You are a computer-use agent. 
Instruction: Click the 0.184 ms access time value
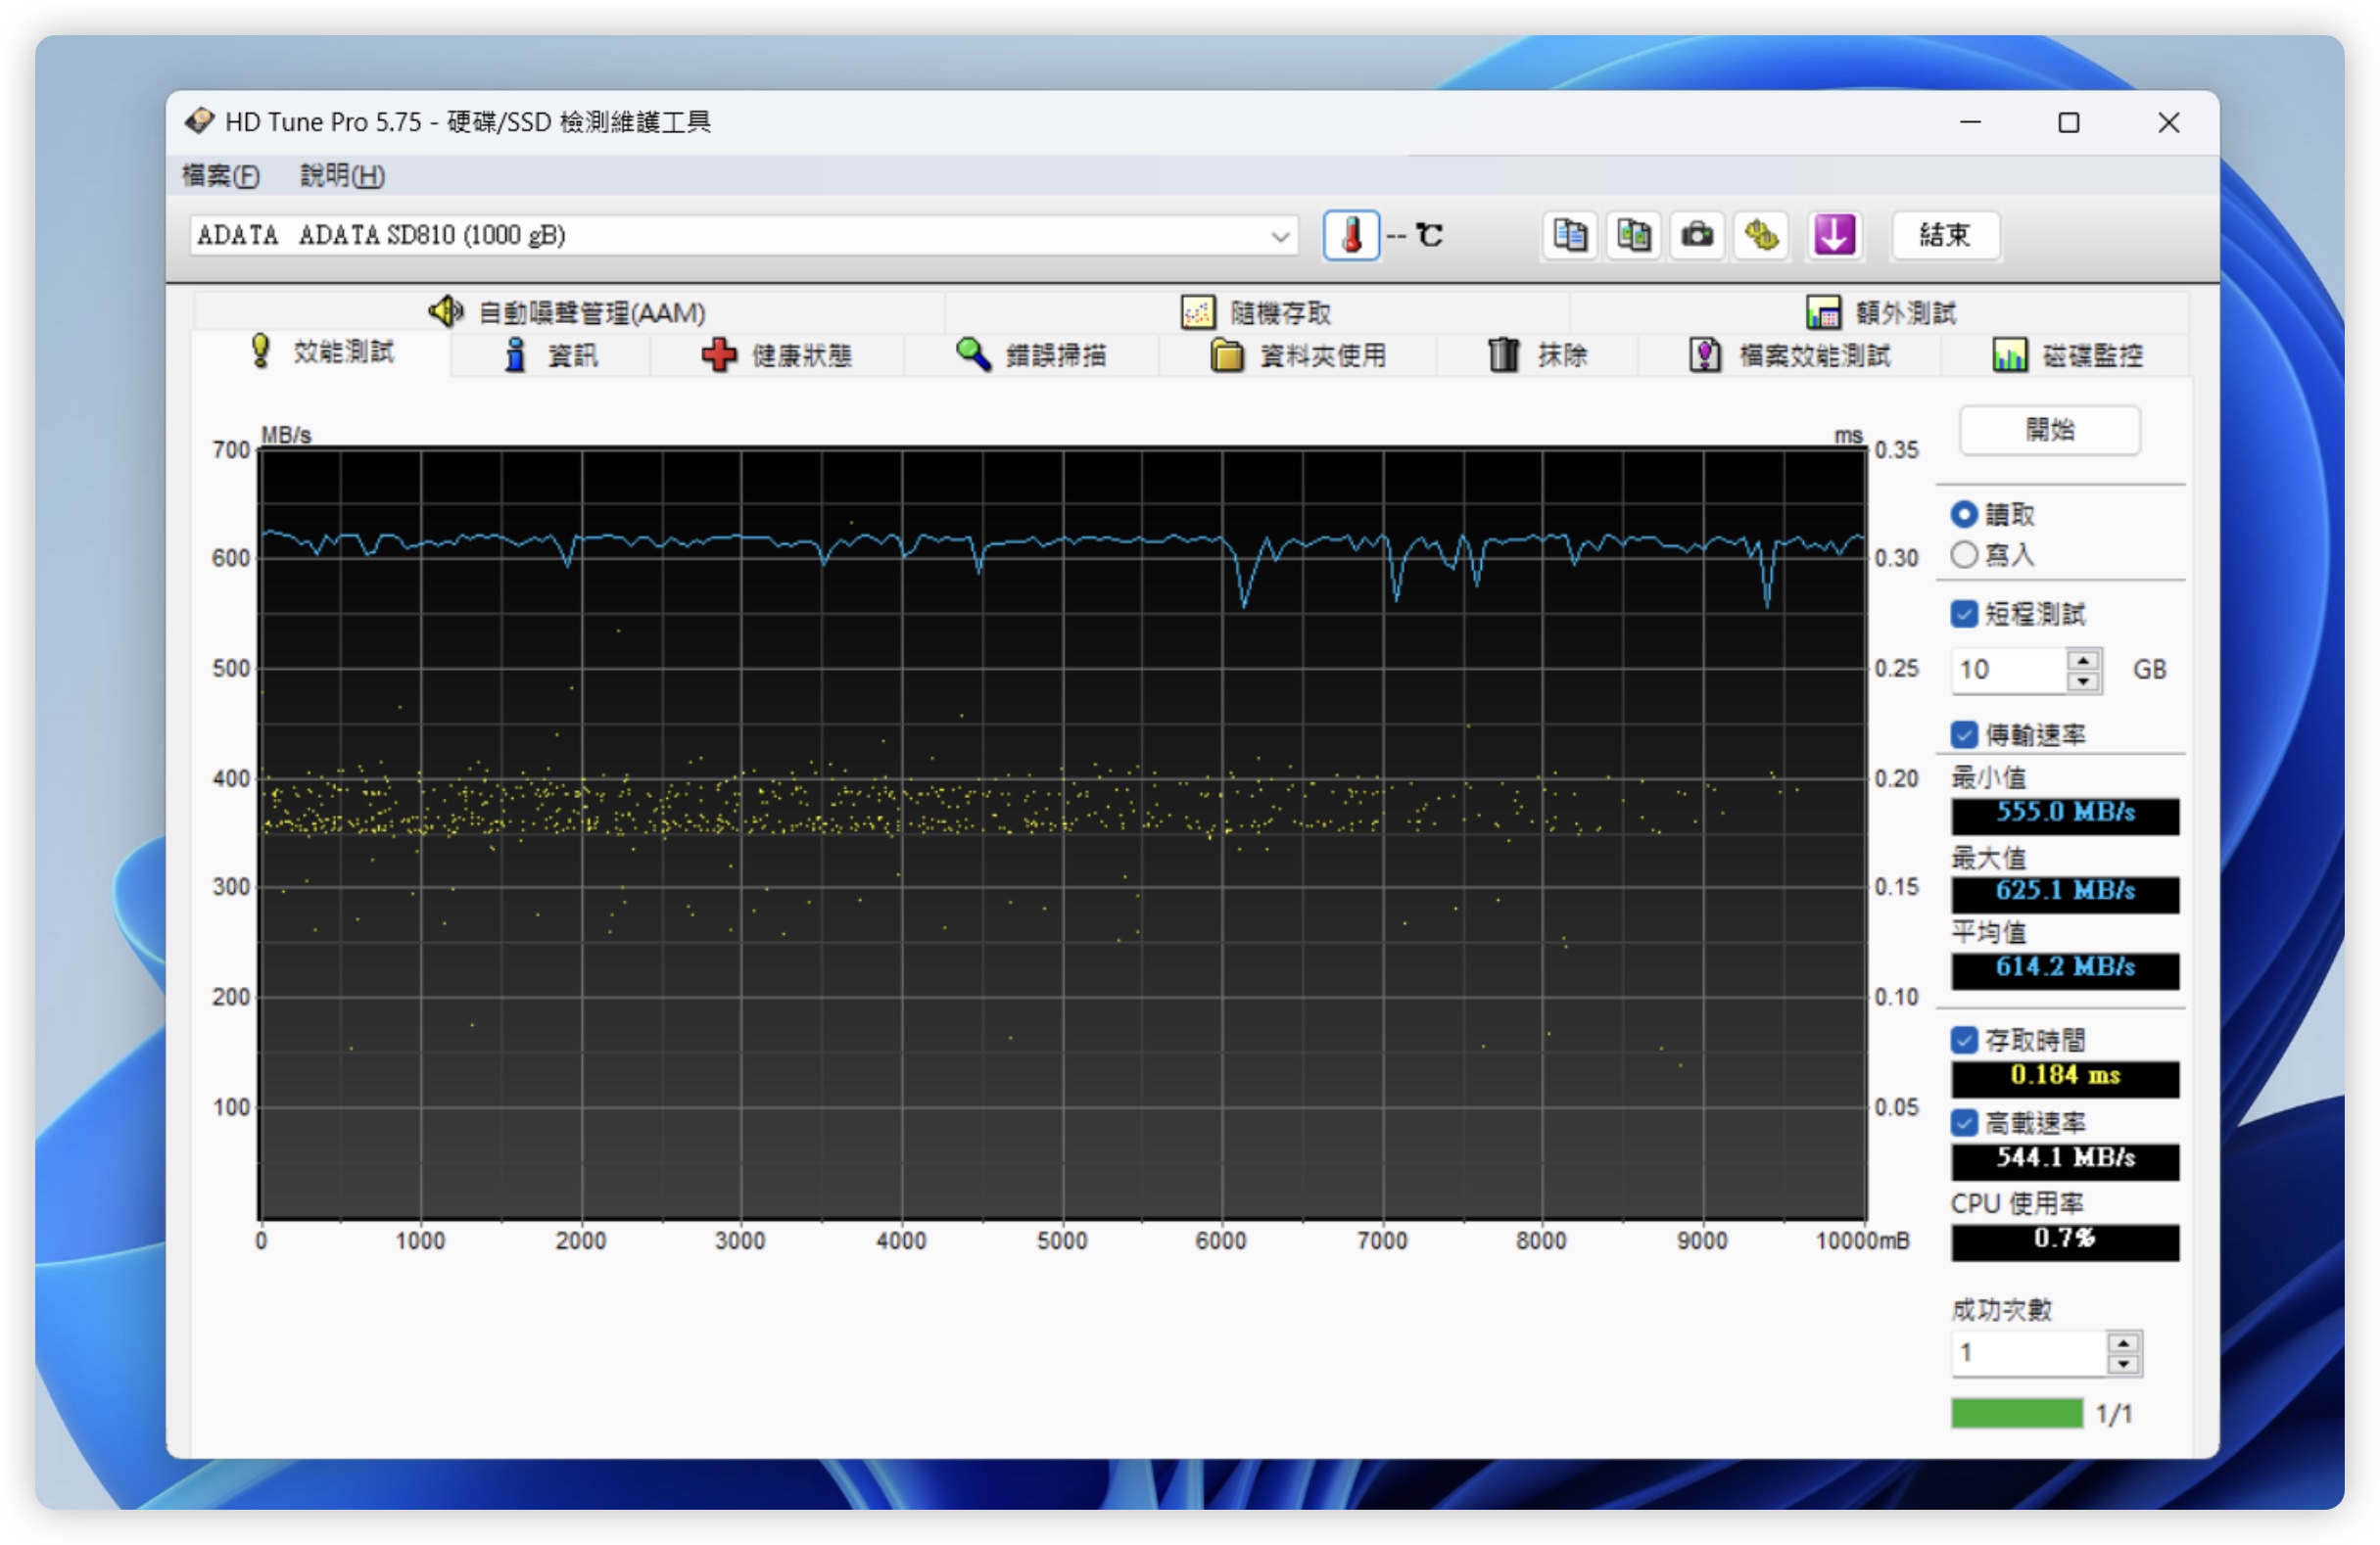pos(2064,1077)
